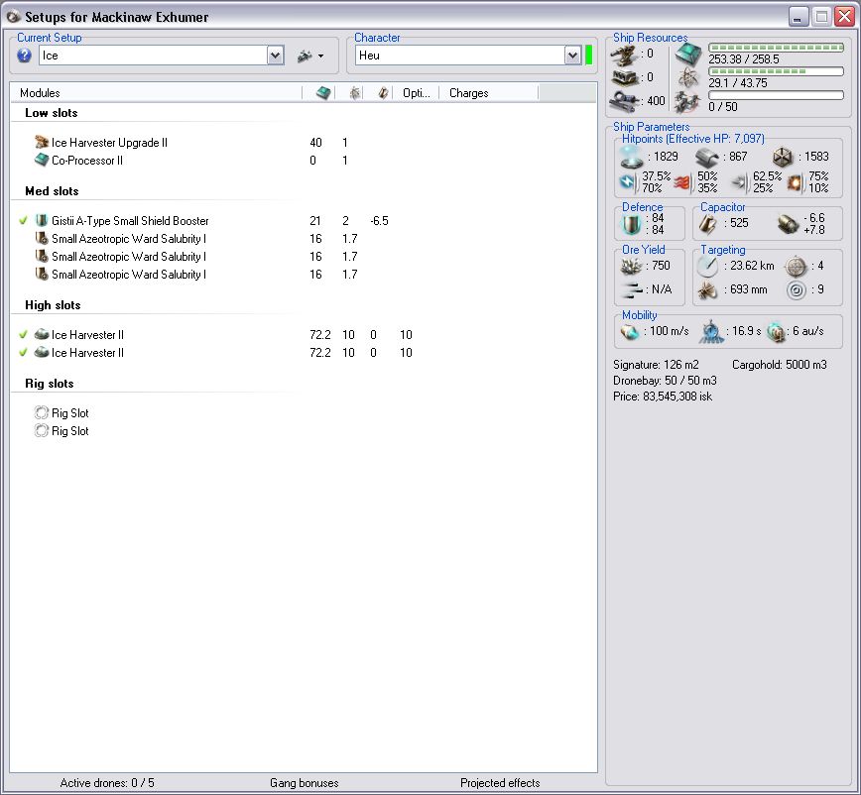The image size is (861, 795).
Task: Click the green character status indicator
Action: [588, 56]
